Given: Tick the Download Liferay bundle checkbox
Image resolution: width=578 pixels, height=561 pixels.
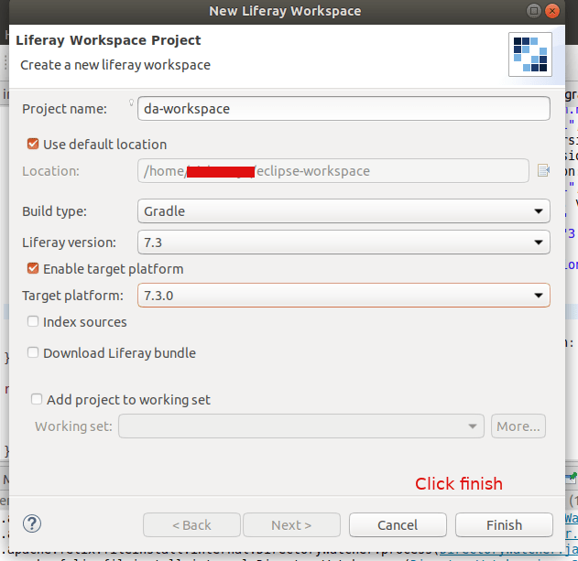Looking at the screenshot, I should [34, 353].
